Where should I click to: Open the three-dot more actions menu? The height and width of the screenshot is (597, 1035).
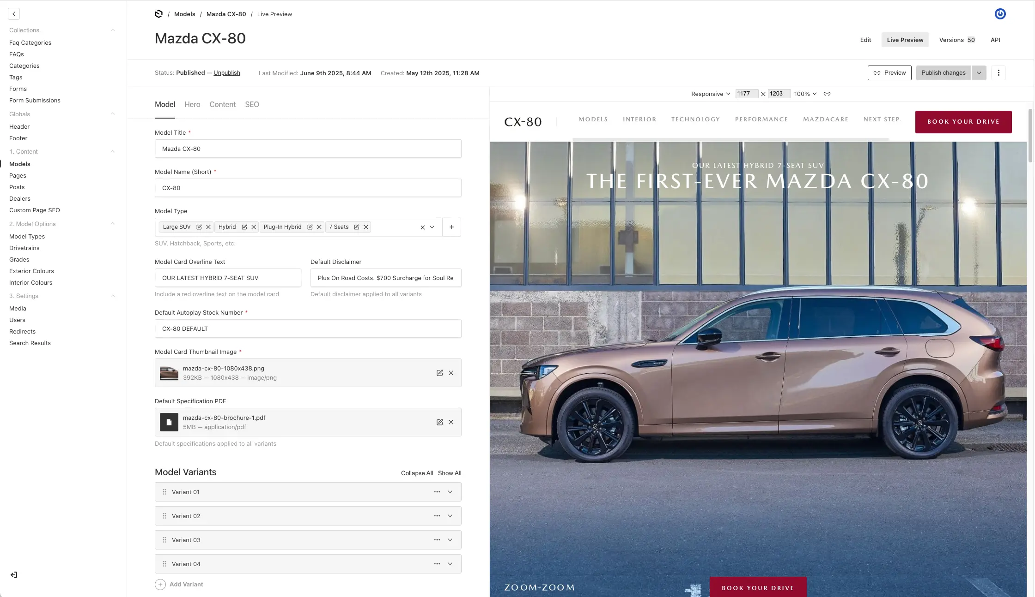pos(998,73)
